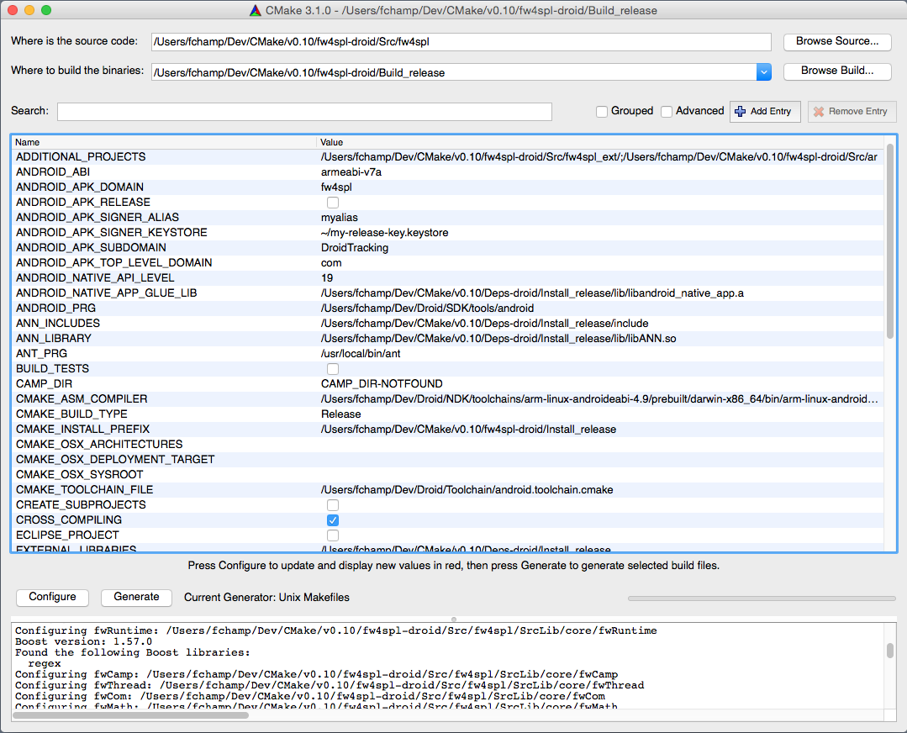Screen dimensions: 907x733
Task: Select the CMAKE_BUILD_TYPE entry name
Action: [71, 414]
